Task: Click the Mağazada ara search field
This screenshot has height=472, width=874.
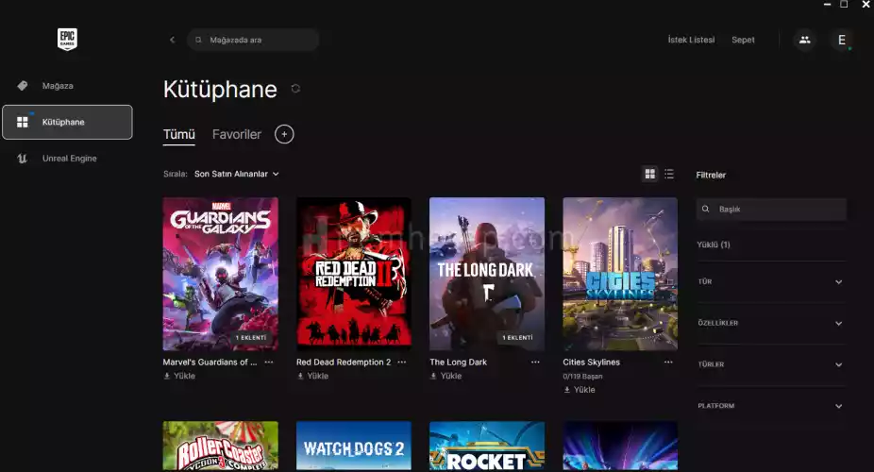Action: (x=255, y=40)
